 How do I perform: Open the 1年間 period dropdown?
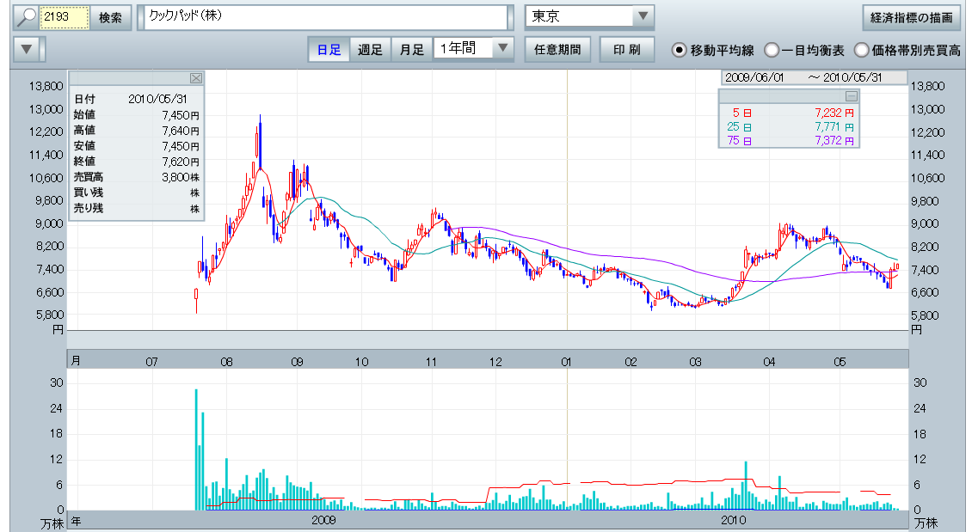click(x=502, y=49)
